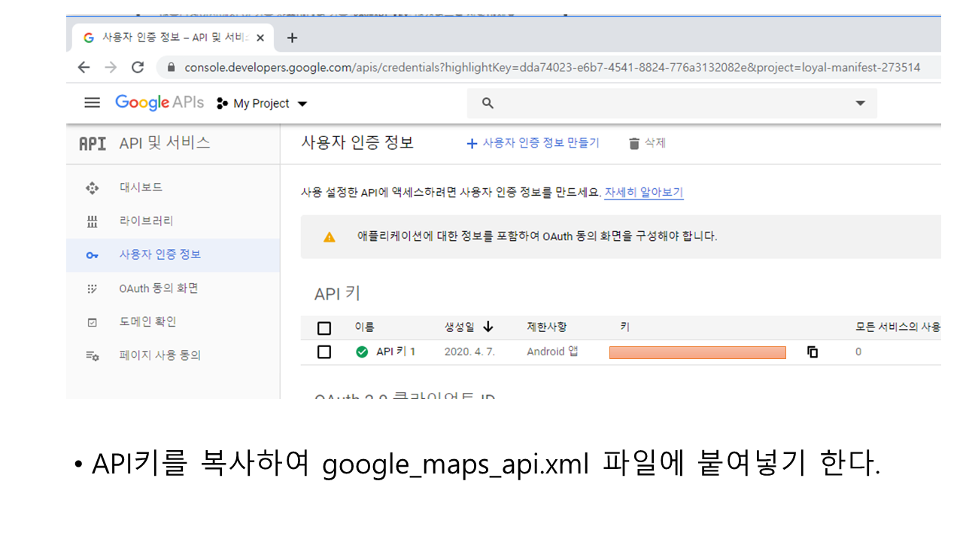This screenshot has height=542, width=963.
Task: Click the trash delete icon
Action: (x=634, y=143)
